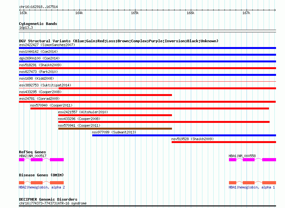Click the 165k ruler tick label

(135, 13)
